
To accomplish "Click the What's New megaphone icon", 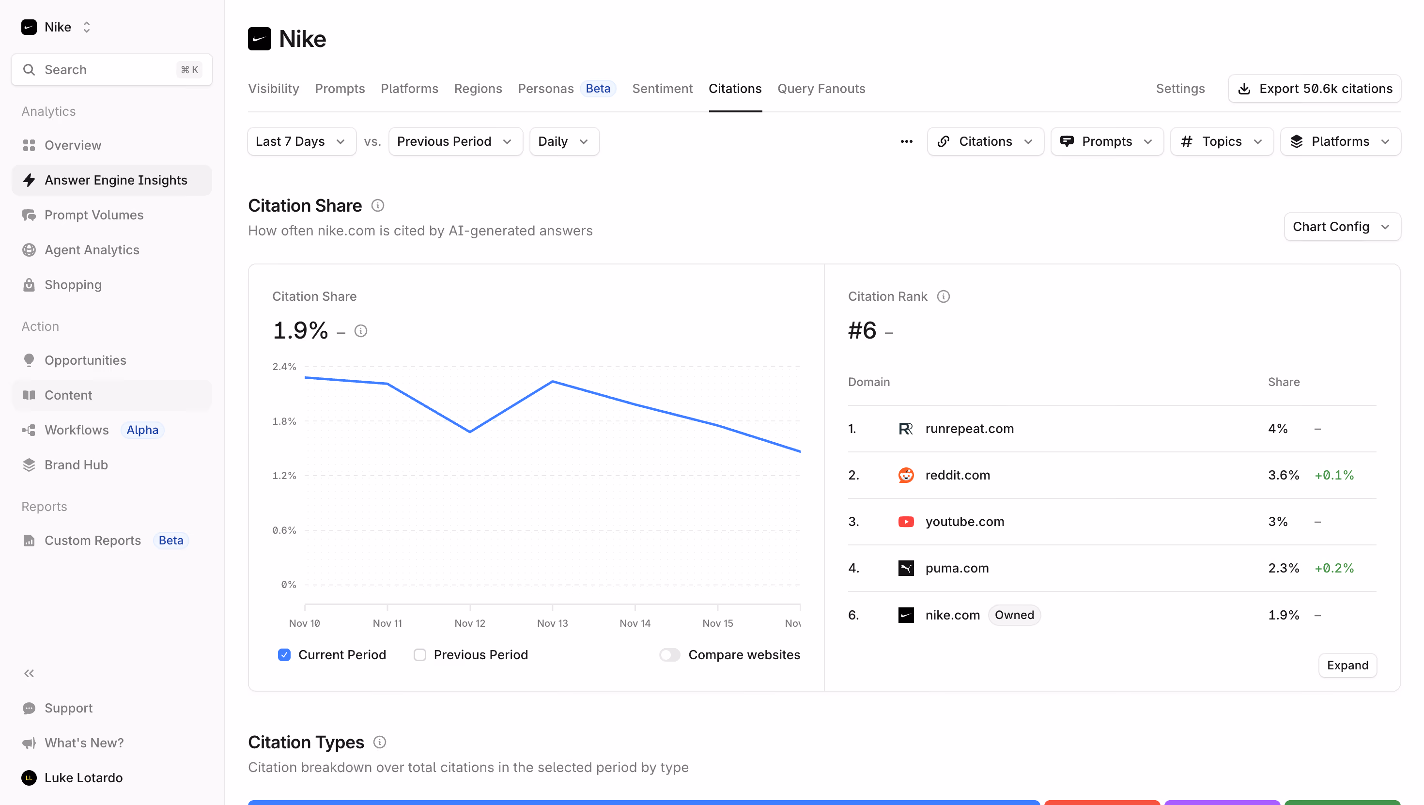I will (x=29, y=743).
